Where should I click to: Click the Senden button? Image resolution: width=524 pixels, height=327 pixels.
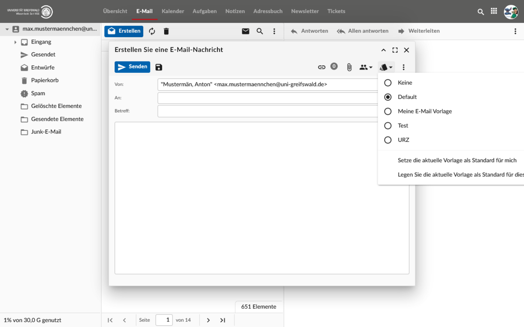tap(132, 67)
